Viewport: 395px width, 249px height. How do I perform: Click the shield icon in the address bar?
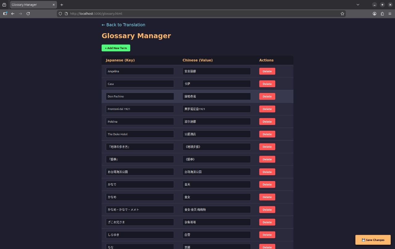tap(60, 14)
